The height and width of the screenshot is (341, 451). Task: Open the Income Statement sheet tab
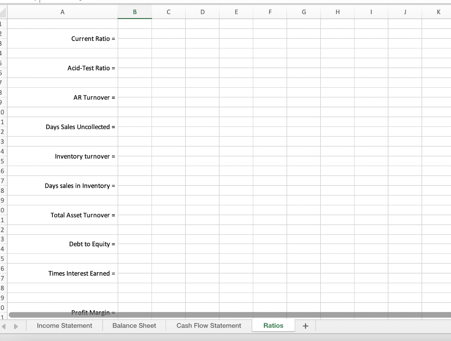pyautogui.click(x=64, y=326)
